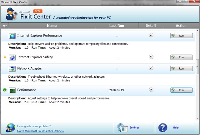
Task: Click the Fix it Center mechanic logo
Action: (x=11, y=14)
